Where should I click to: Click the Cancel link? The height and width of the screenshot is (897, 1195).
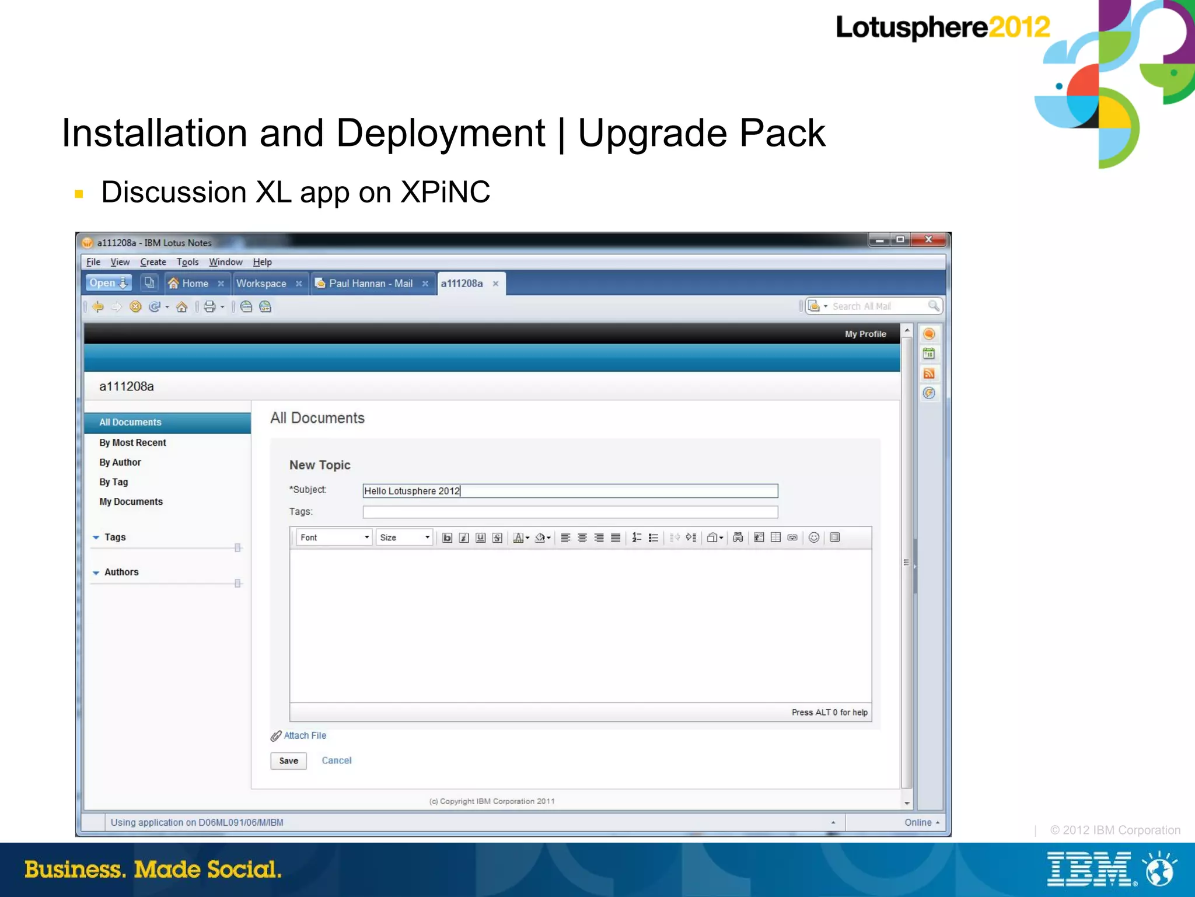pyautogui.click(x=337, y=760)
